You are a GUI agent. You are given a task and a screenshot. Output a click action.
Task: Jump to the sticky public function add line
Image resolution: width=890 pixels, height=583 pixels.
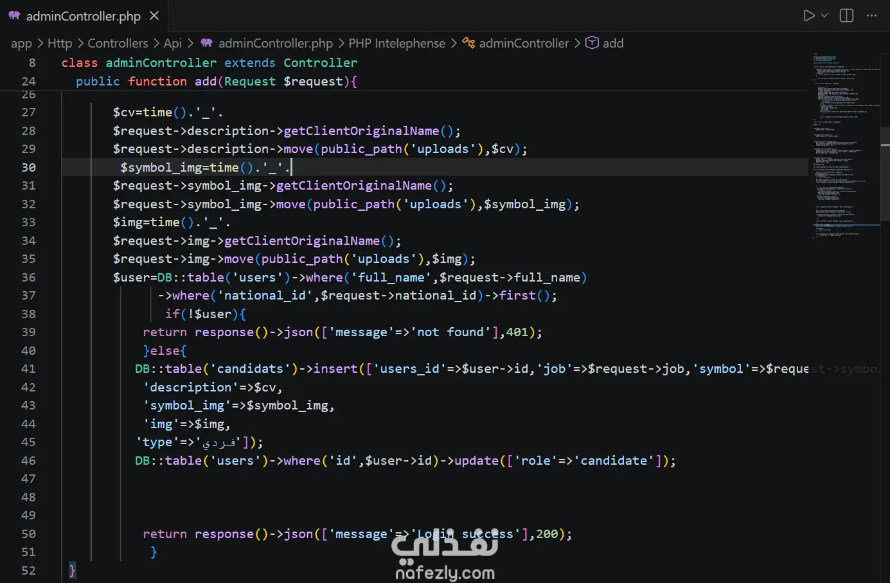coord(216,82)
